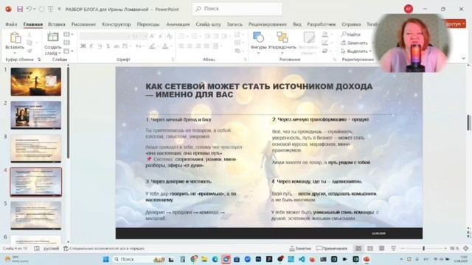Click the highlight color swatch button
472x265 pixels.
pos(153,46)
